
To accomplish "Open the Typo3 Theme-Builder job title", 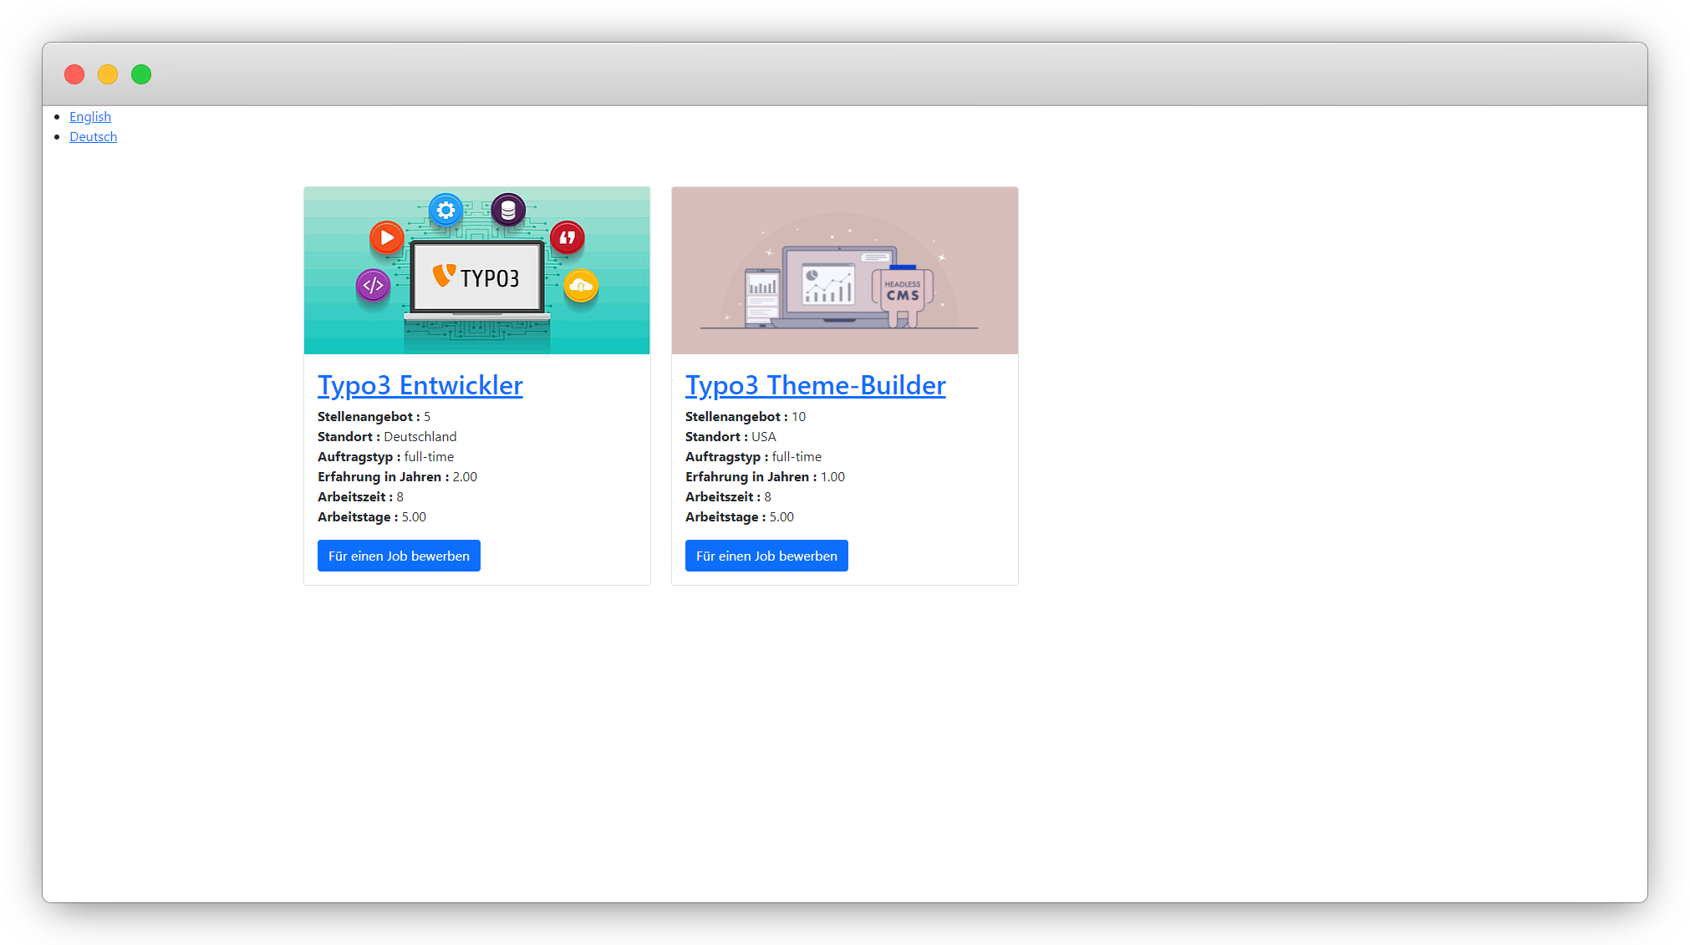I will click(815, 385).
